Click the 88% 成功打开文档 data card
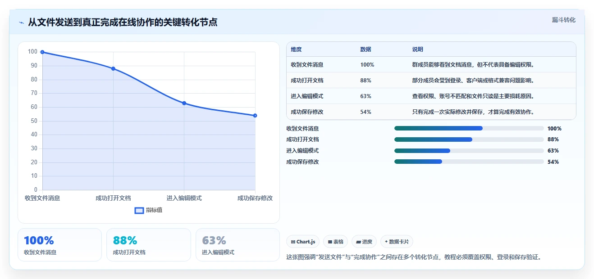Image resolution: width=594 pixels, height=279 pixels. [149, 245]
